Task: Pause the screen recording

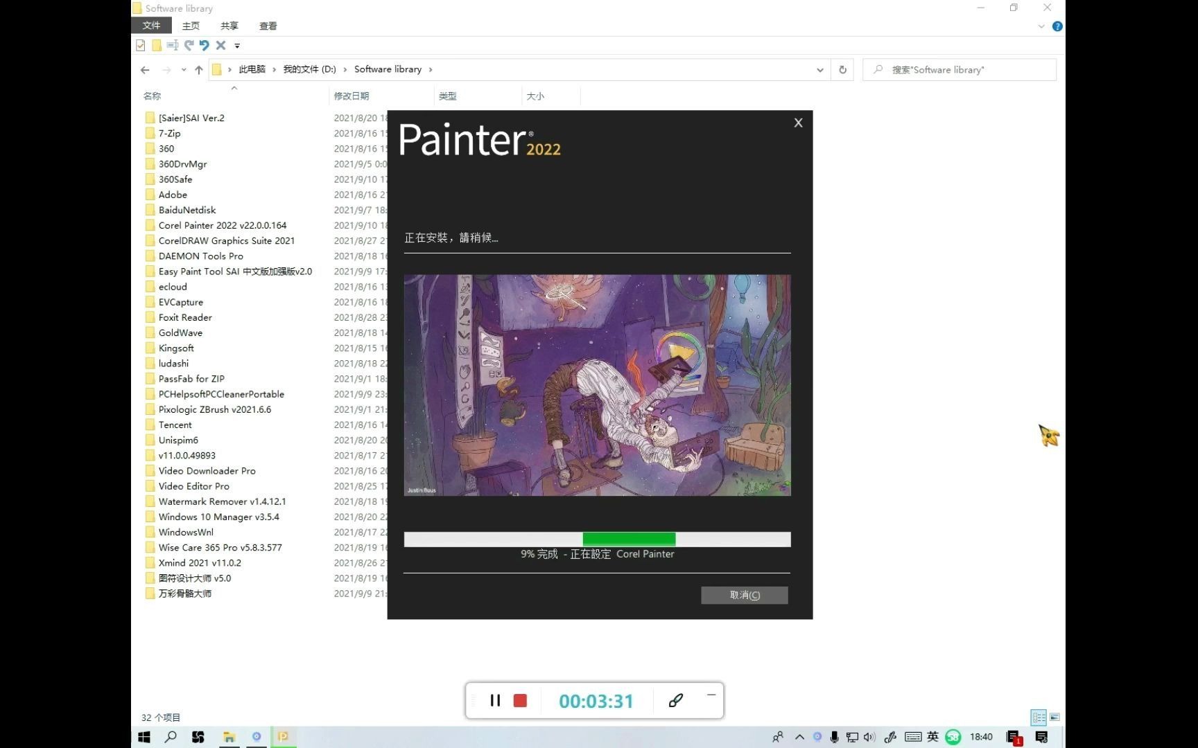Action: (494, 700)
